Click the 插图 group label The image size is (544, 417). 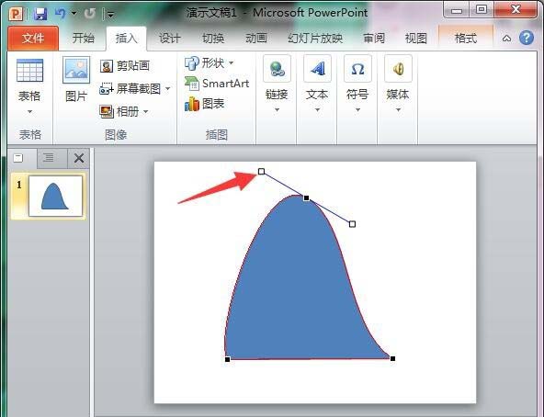click(x=217, y=135)
